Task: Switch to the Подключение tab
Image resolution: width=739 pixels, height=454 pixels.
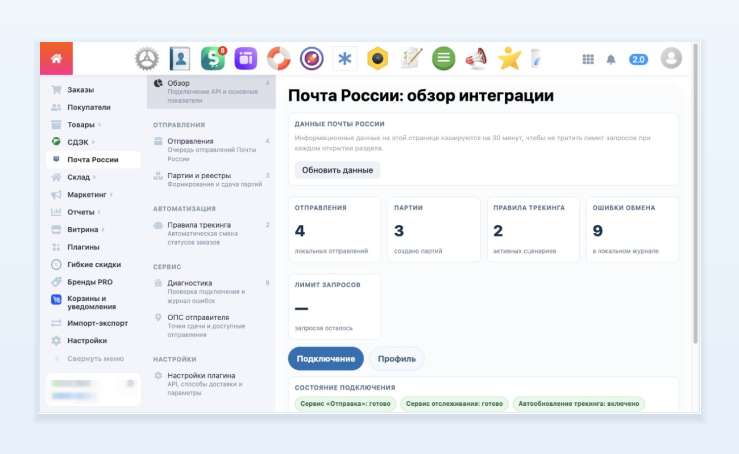Action: click(326, 359)
